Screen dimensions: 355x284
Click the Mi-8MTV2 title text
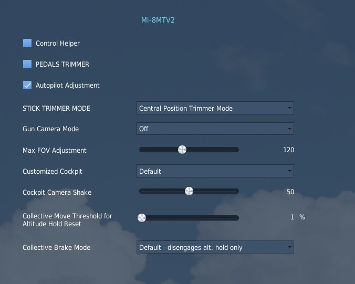(158, 20)
